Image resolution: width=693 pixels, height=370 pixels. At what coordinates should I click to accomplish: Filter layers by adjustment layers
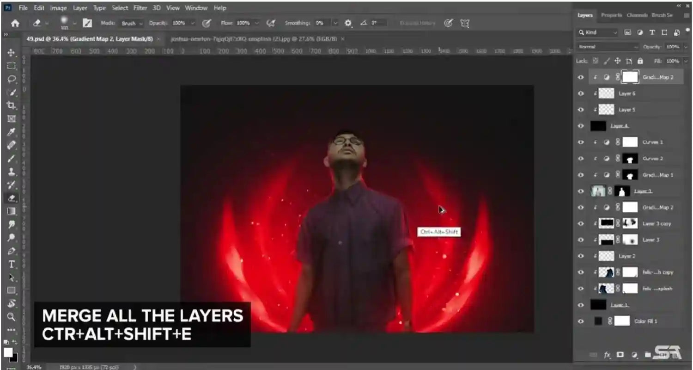click(640, 32)
